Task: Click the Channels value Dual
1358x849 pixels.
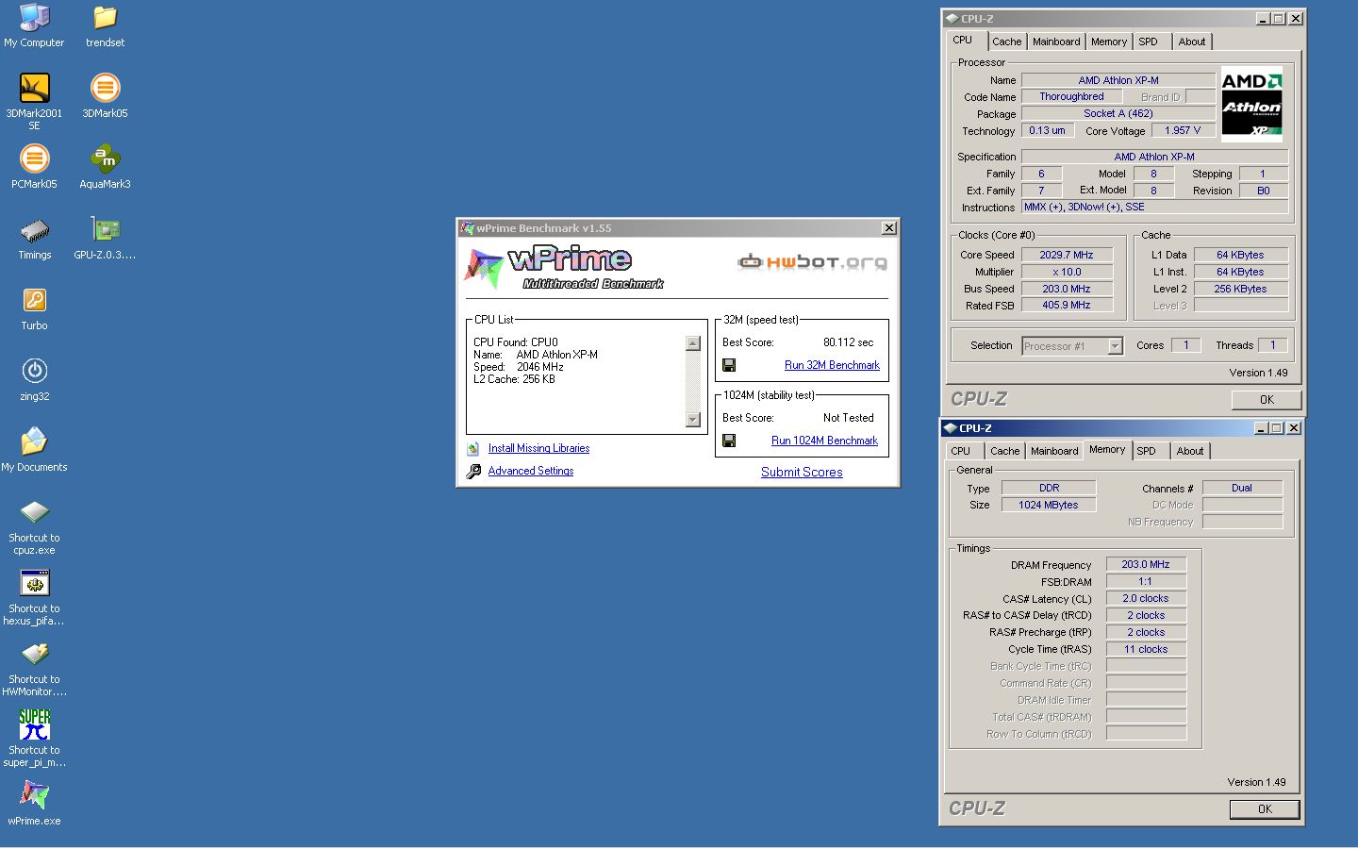Action: click(1242, 488)
